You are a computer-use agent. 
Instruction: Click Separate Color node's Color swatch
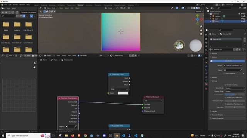pyautogui.click(x=123, y=93)
